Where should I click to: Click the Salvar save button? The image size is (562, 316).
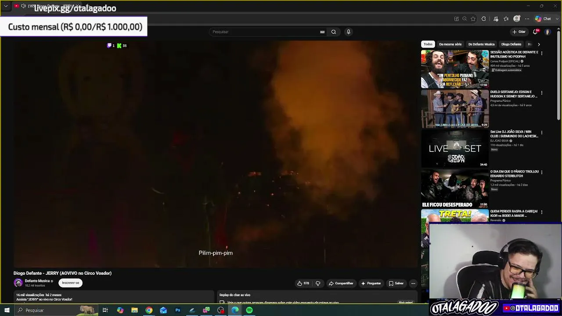396,284
